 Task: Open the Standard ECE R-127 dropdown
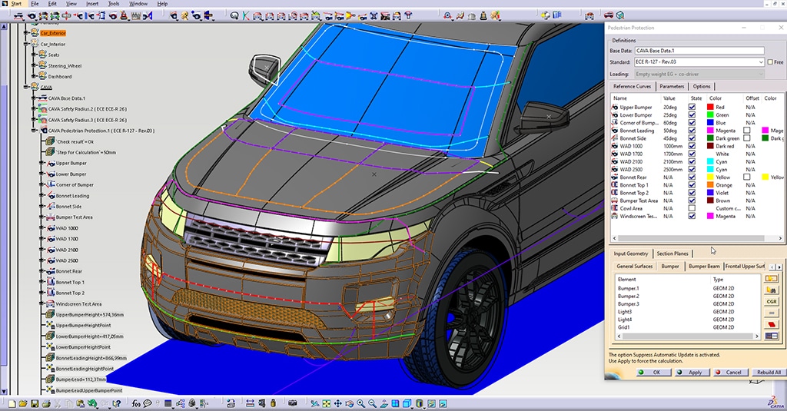(x=761, y=62)
